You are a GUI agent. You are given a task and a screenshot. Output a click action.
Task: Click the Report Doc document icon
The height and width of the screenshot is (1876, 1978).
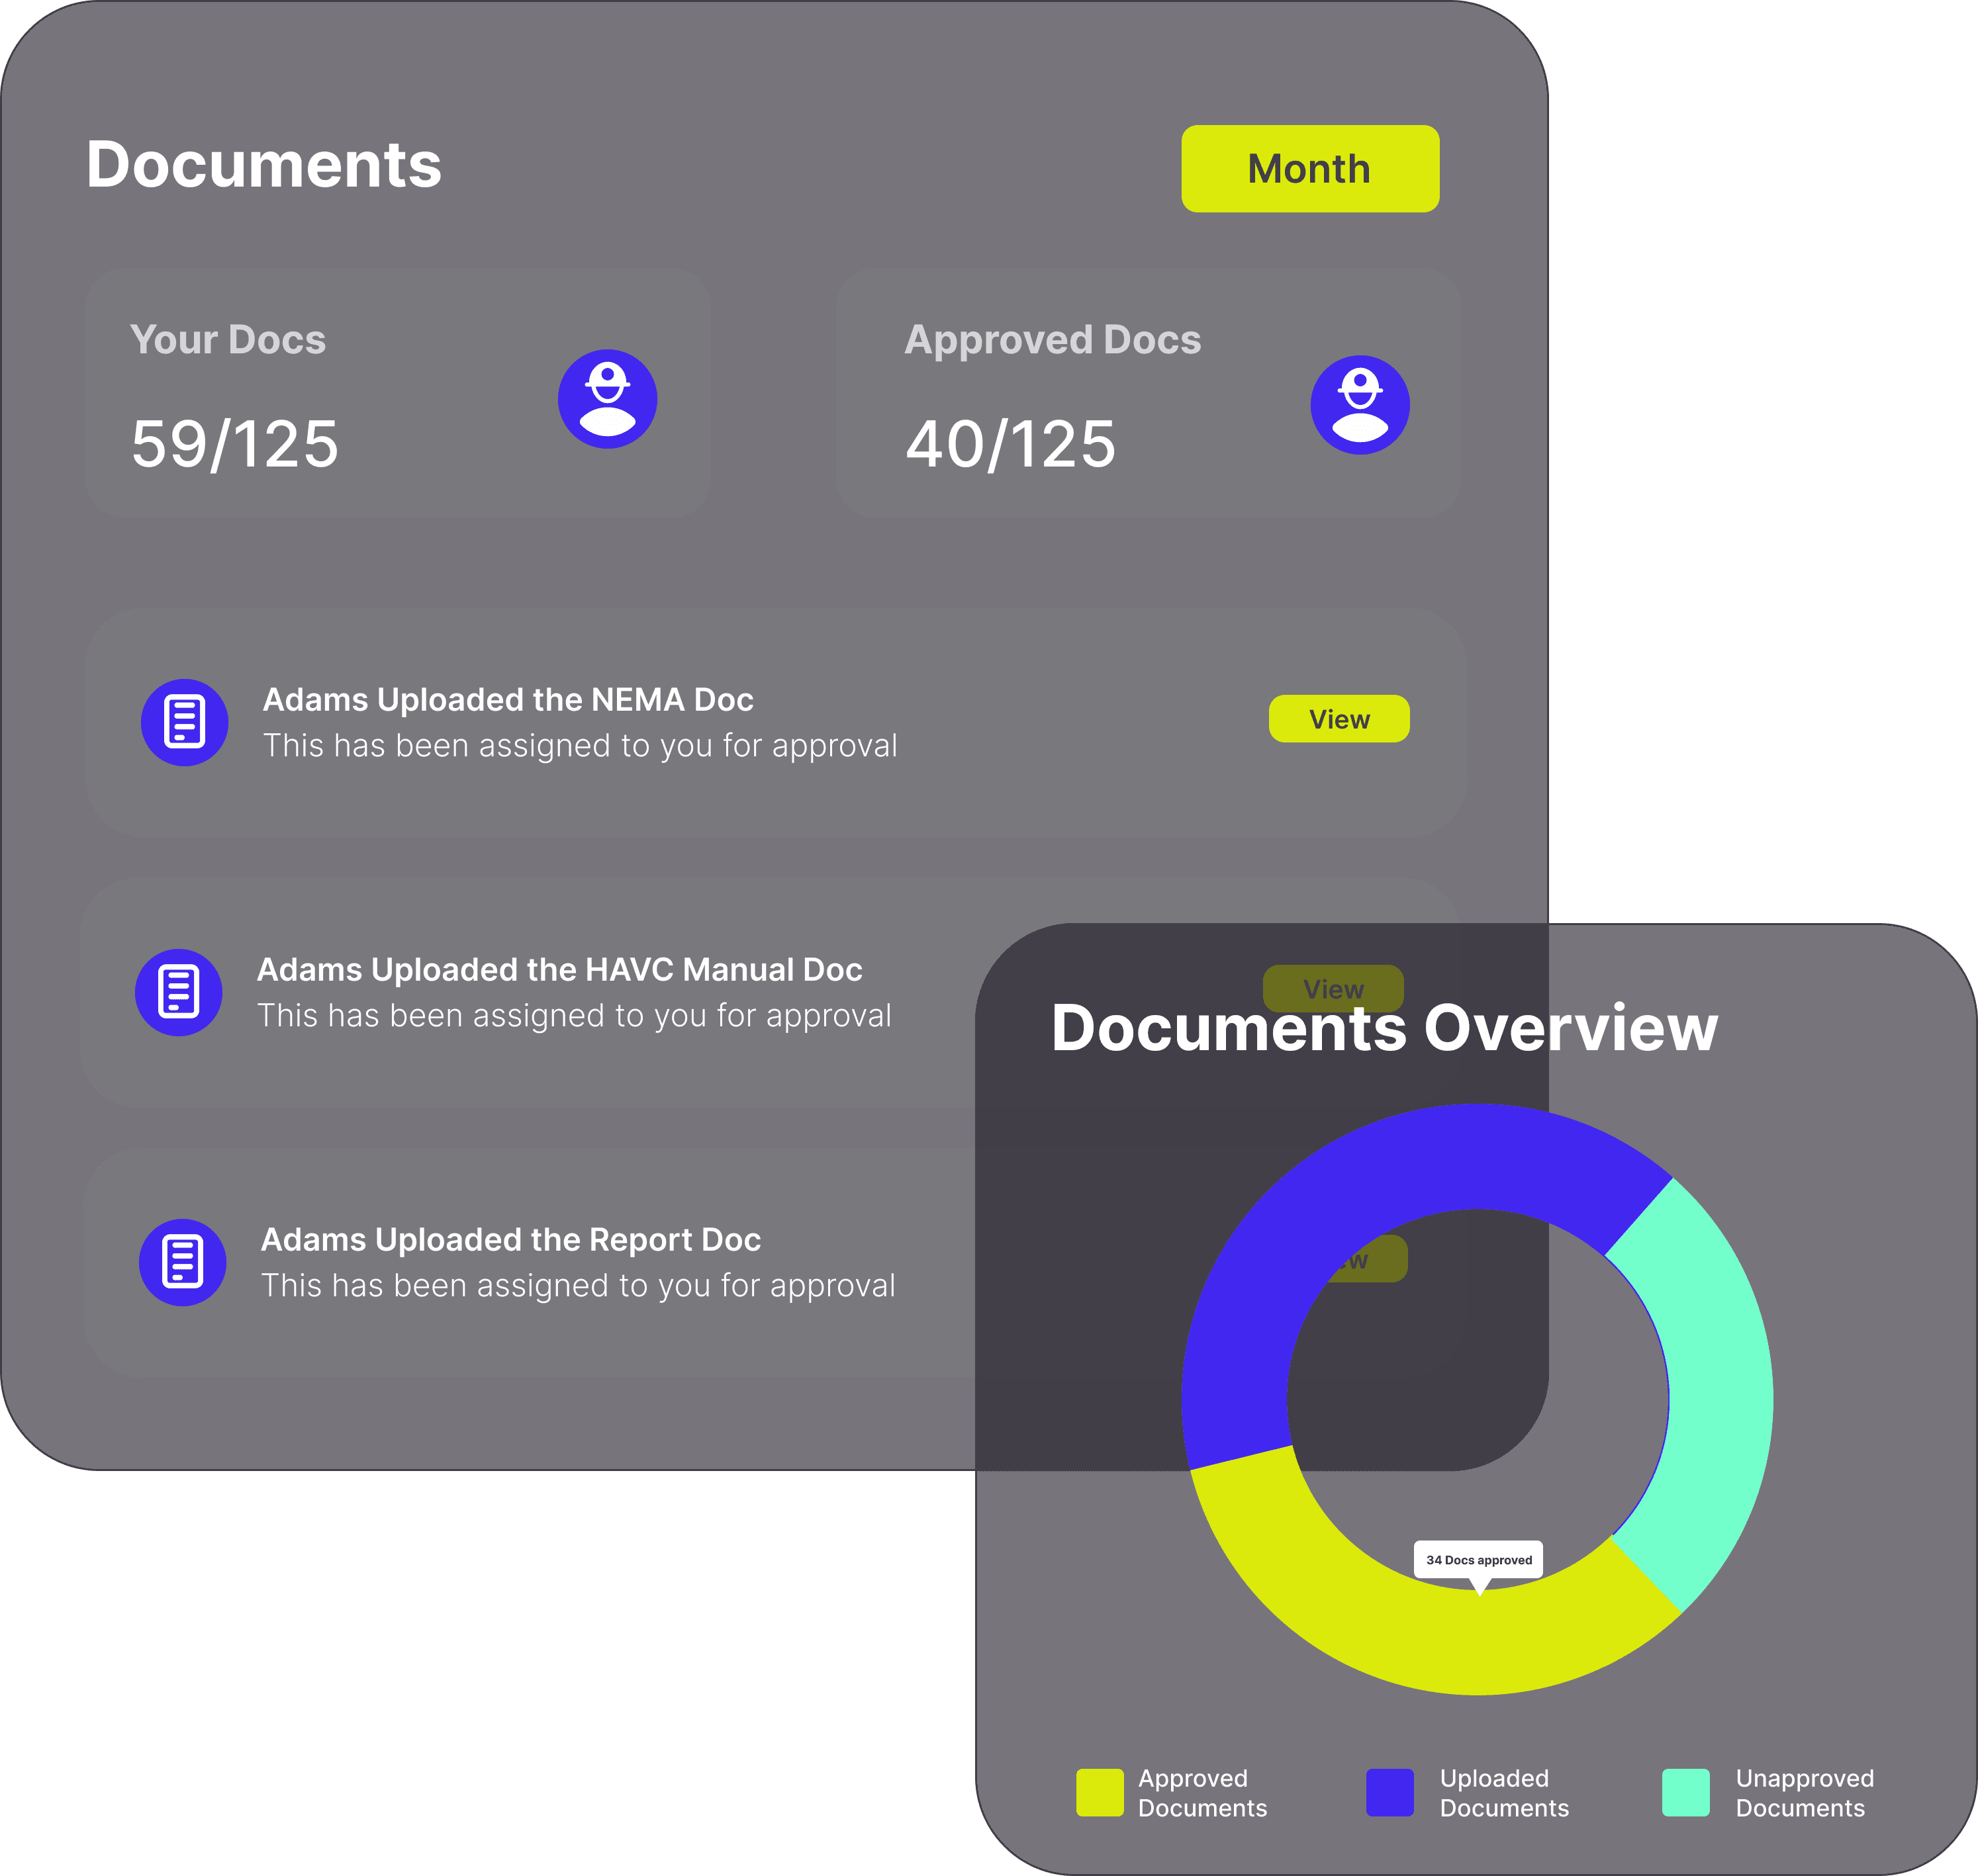click(182, 1262)
